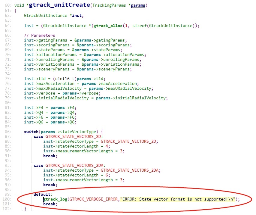Click the gtrack_log call on line 100
Screen dimensions: 256x215
click(x=55, y=199)
